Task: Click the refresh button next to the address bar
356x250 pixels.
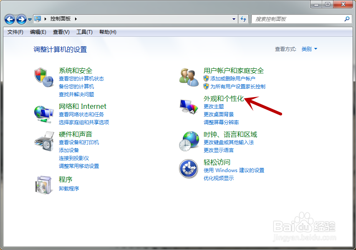Action: pyautogui.click(x=243, y=19)
